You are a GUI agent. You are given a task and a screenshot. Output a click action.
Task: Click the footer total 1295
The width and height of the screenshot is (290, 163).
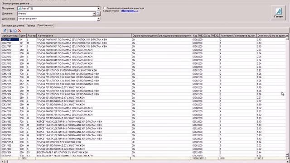point(23,158)
